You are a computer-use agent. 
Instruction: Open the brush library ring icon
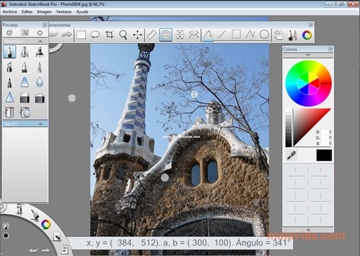pos(9,33)
